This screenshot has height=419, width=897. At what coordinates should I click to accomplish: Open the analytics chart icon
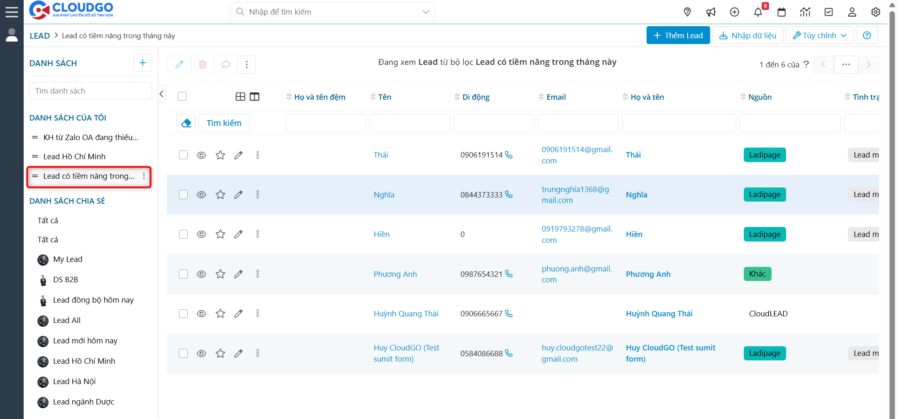[805, 12]
